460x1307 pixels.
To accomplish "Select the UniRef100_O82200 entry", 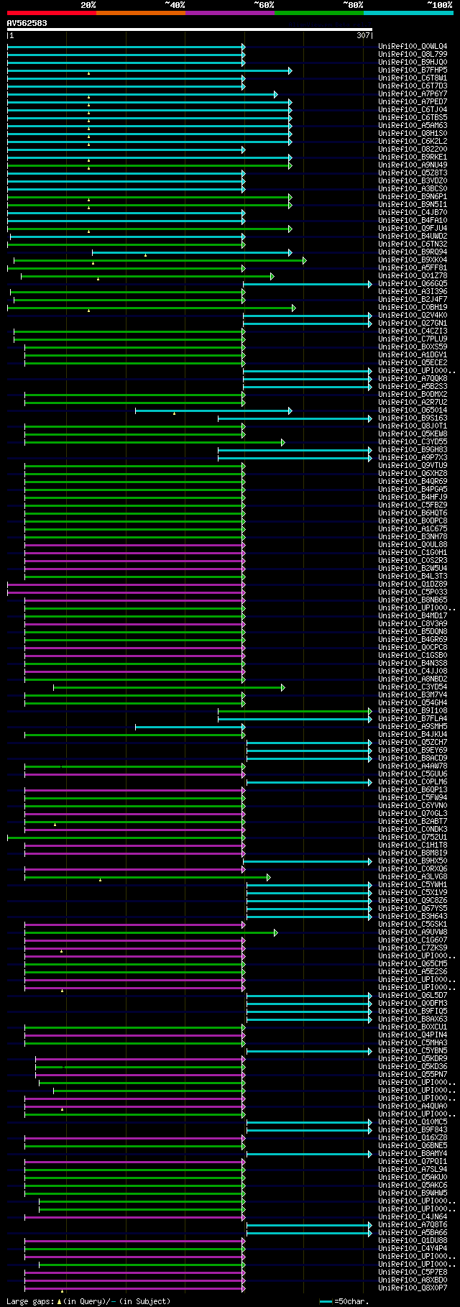I will (x=413, y=150).
